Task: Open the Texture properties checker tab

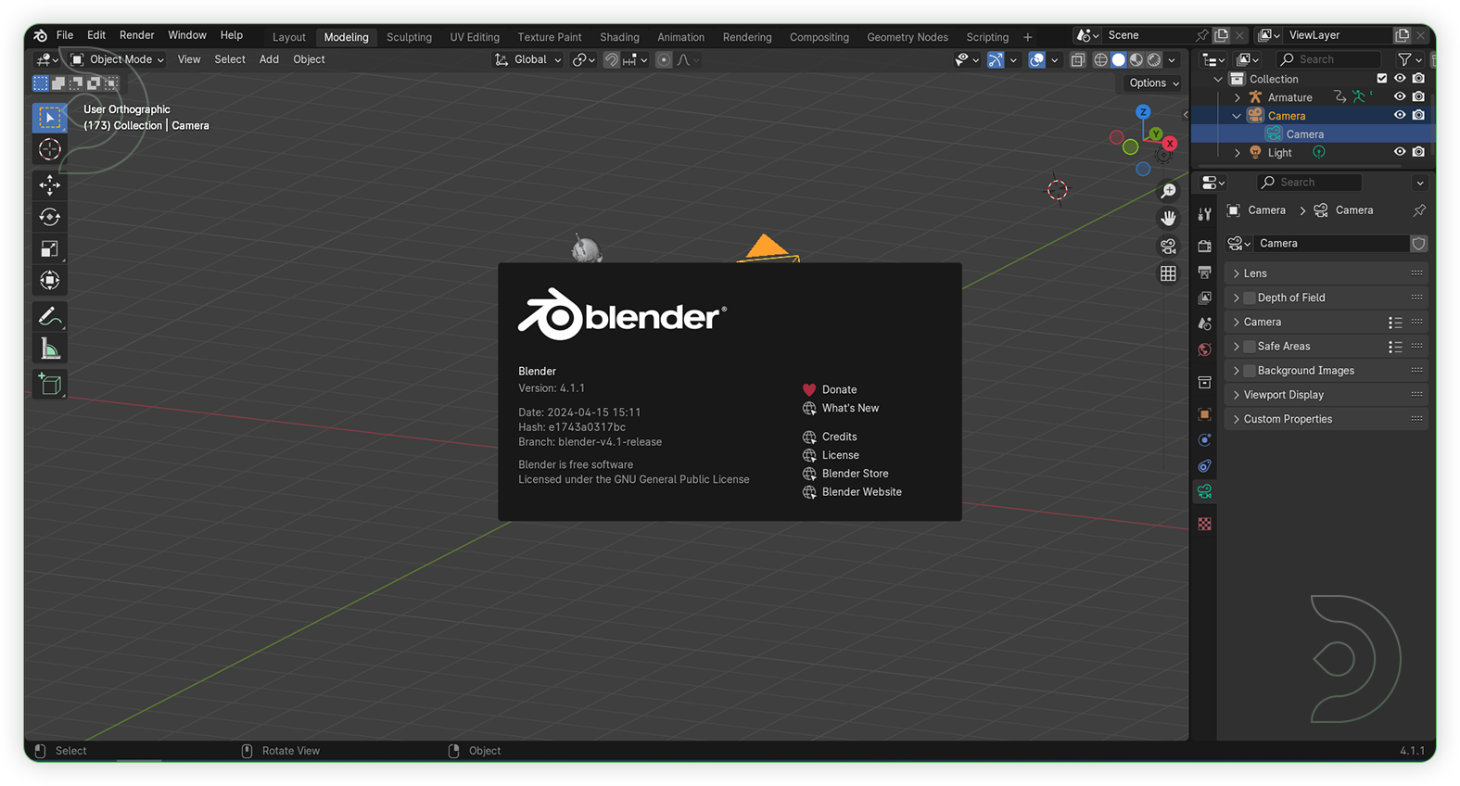Action: 1204,525
